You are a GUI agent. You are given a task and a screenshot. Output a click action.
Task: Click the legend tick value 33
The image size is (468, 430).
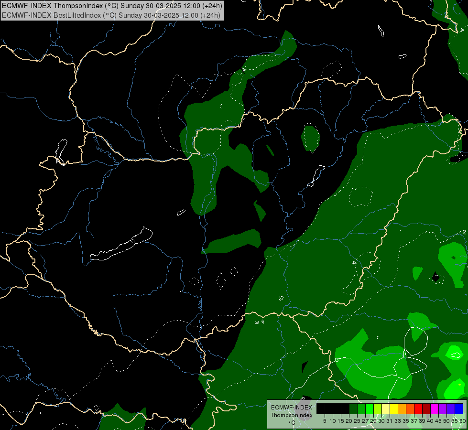(398, 421)
